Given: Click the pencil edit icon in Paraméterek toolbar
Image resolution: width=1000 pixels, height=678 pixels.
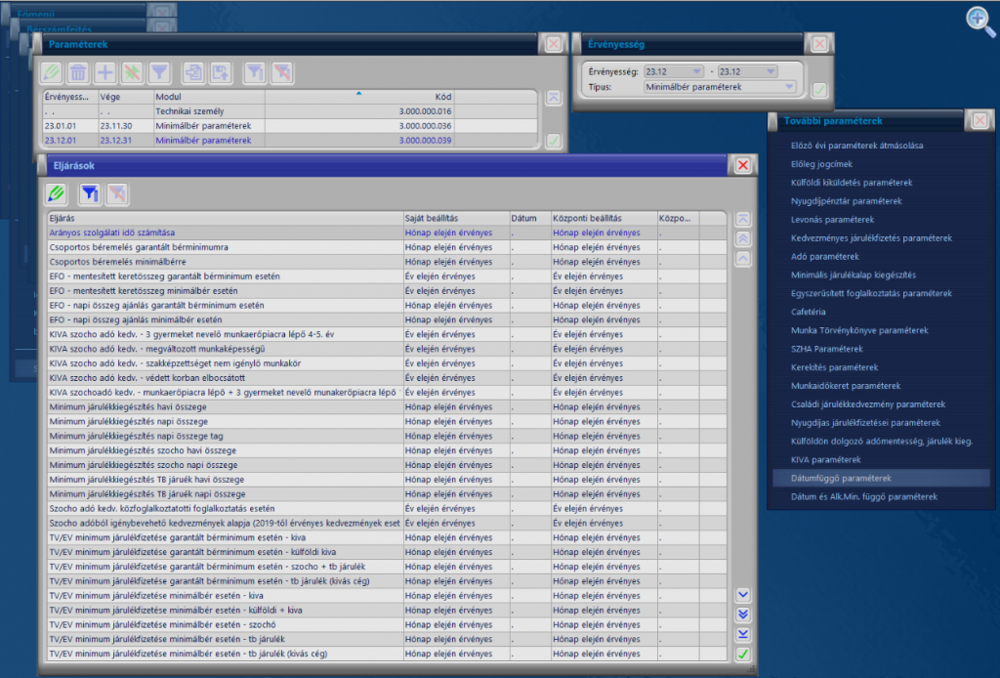Looking at the screenshot, I should coord(52,72).
